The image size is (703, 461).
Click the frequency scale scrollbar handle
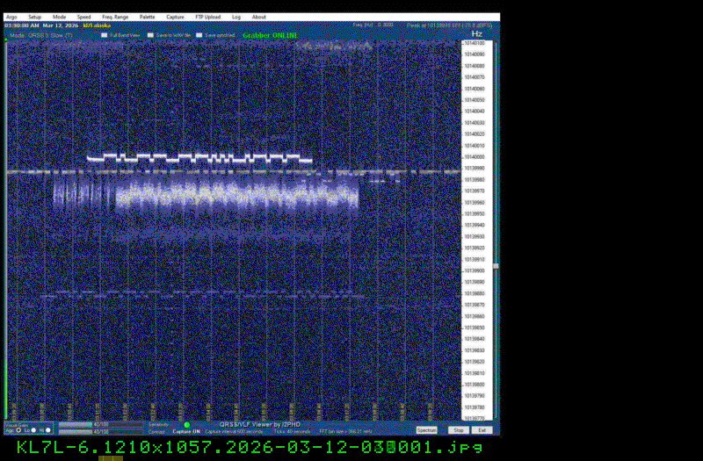(495, 265)
